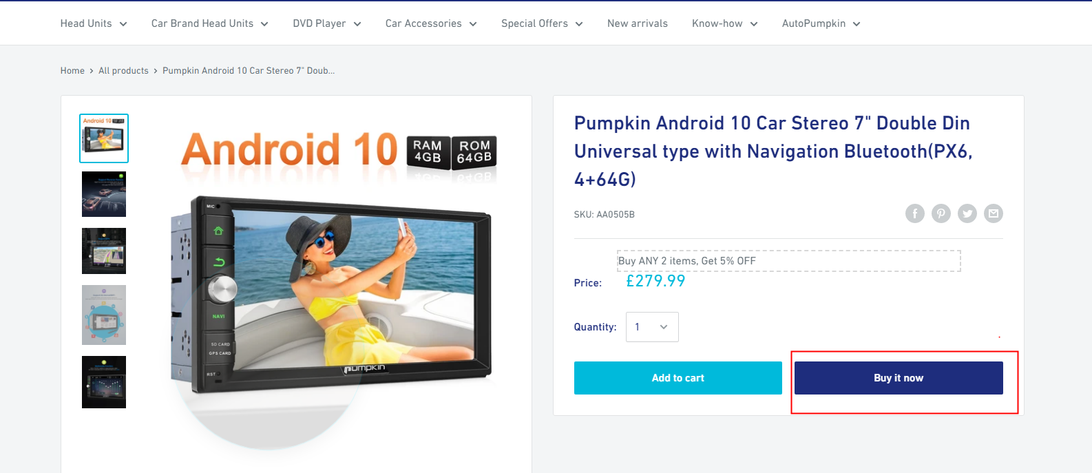Share product on Twitter icon
This screenshot has width=1092, height=473.
click(967, 213)
